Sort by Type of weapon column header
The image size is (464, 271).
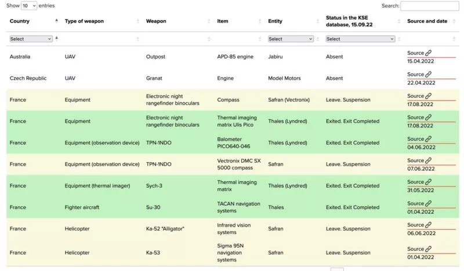(84, 21)
